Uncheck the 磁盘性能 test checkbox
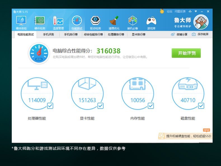Viewport: 221px width, 166px height. click(x=201, y=106)
